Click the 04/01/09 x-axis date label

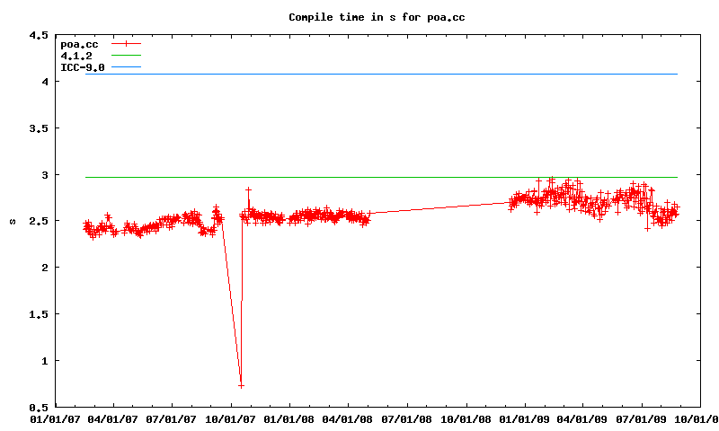[583, 418]
